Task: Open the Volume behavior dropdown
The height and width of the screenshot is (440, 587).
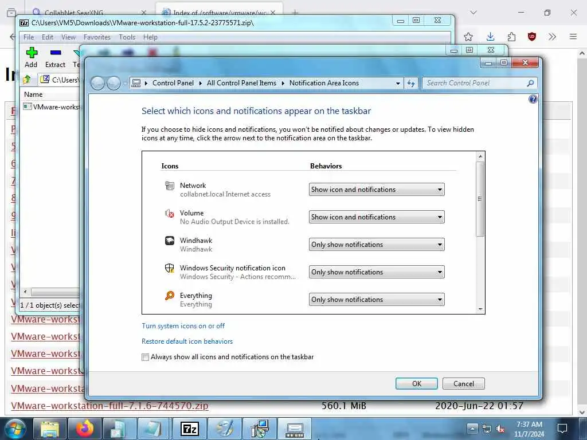Action: tap(377, 217)
